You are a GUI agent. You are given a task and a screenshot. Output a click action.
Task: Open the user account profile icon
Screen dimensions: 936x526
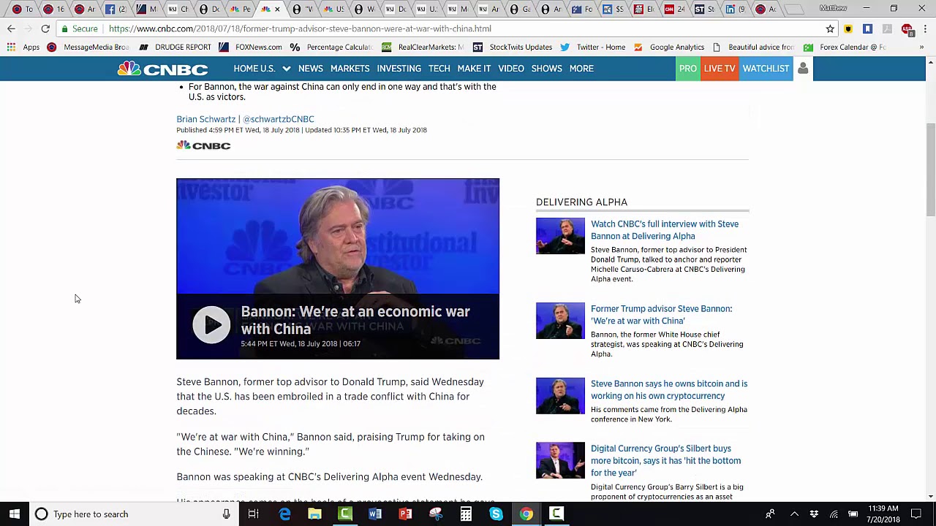pos(803,69)
